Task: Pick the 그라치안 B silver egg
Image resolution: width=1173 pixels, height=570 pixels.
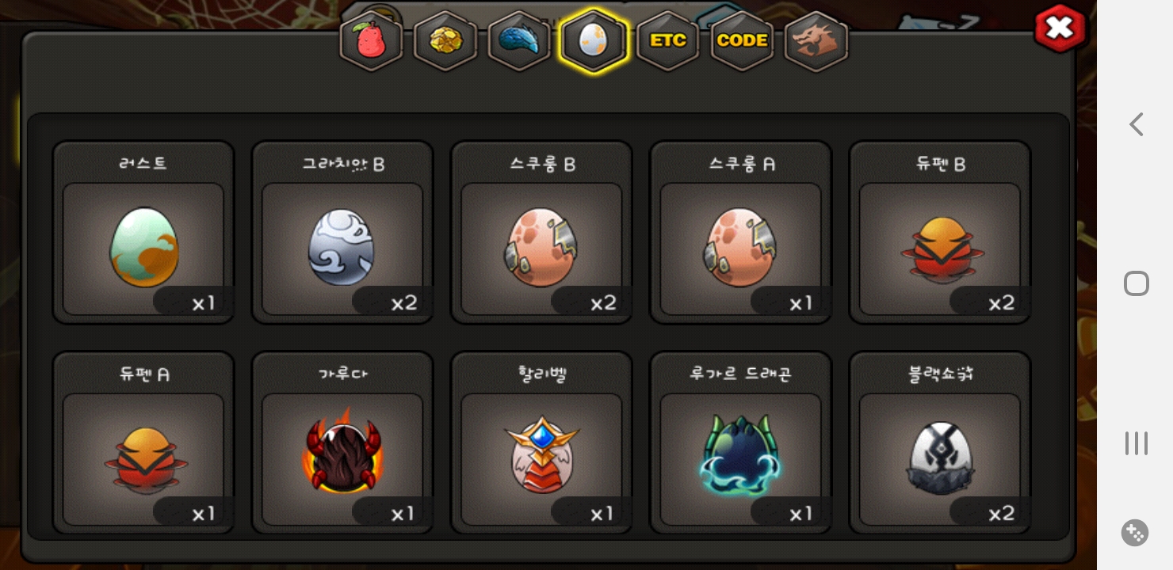Action: [342, 233]
